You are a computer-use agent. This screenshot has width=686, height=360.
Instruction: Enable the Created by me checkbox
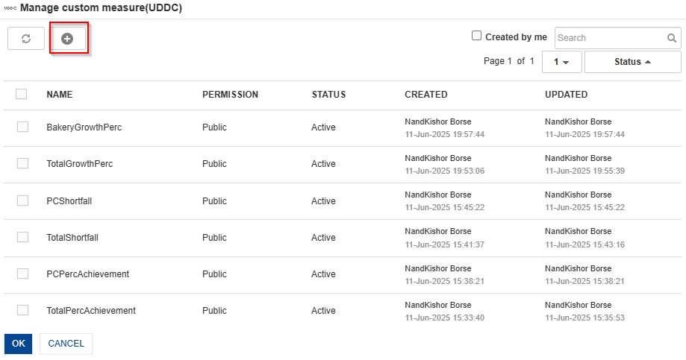tap(476, 35)
